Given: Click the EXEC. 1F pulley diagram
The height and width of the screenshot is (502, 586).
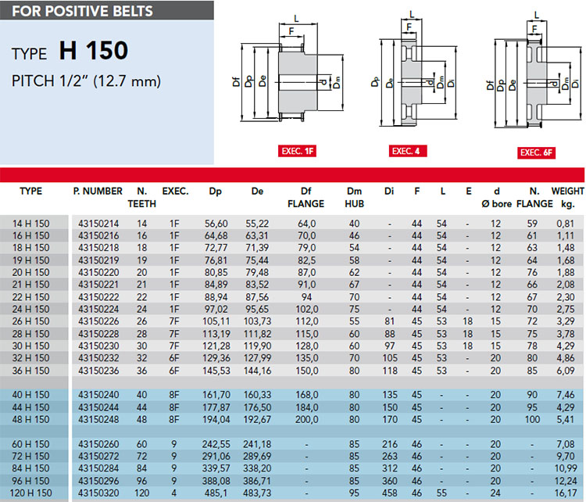Looking at the screenshot, I should [288, 70].
